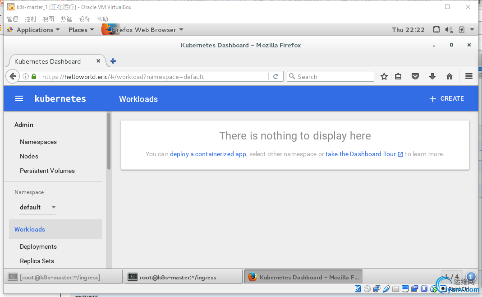The image size is (482, 297).
Task: Click deploy a containerized app link
Action: pos(208,154)
